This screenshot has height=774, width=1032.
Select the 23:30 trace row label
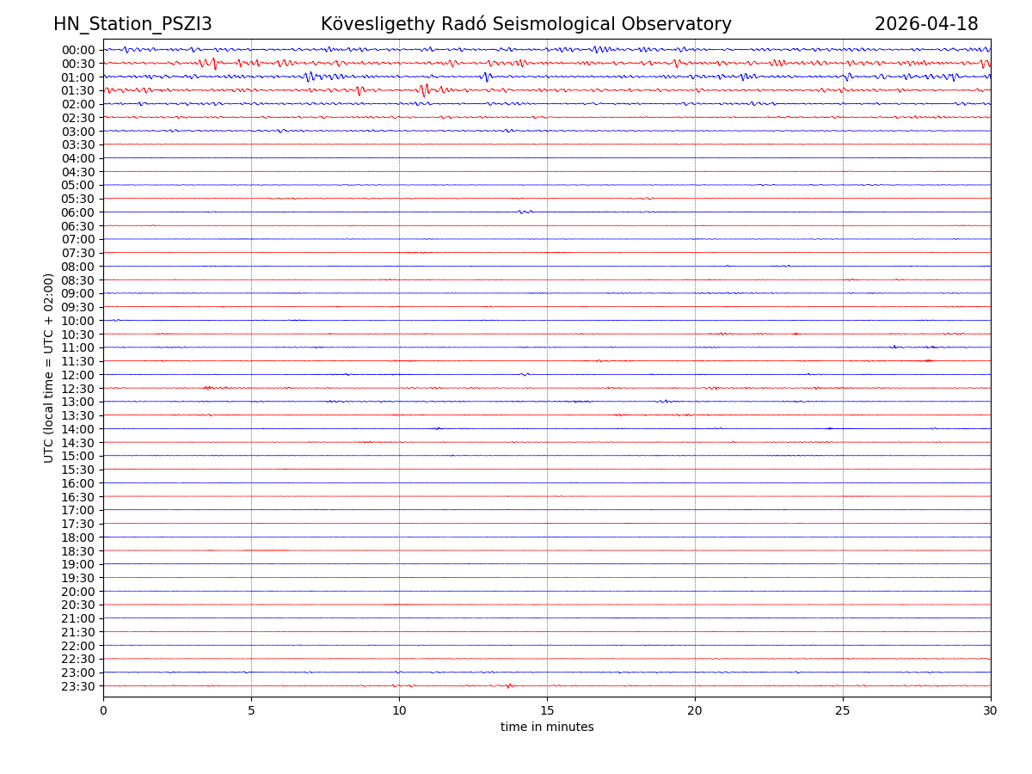[78, 686]
